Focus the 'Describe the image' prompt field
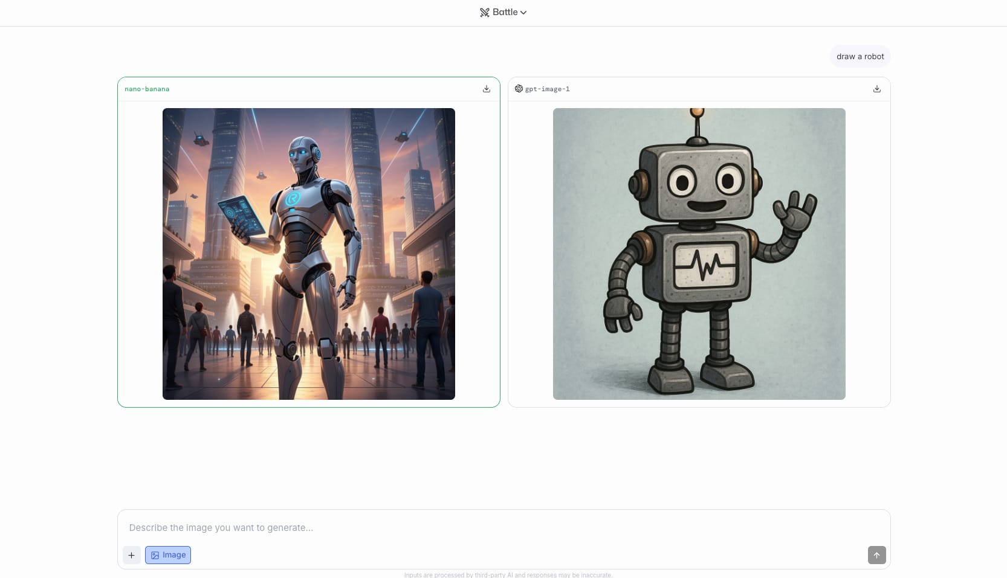Viewport: 1007px width, 578px height. (503, 527)
